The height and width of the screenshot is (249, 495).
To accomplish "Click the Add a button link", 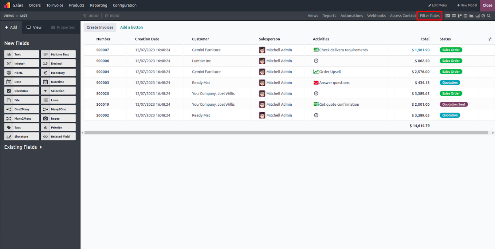I will pos(131,27).
